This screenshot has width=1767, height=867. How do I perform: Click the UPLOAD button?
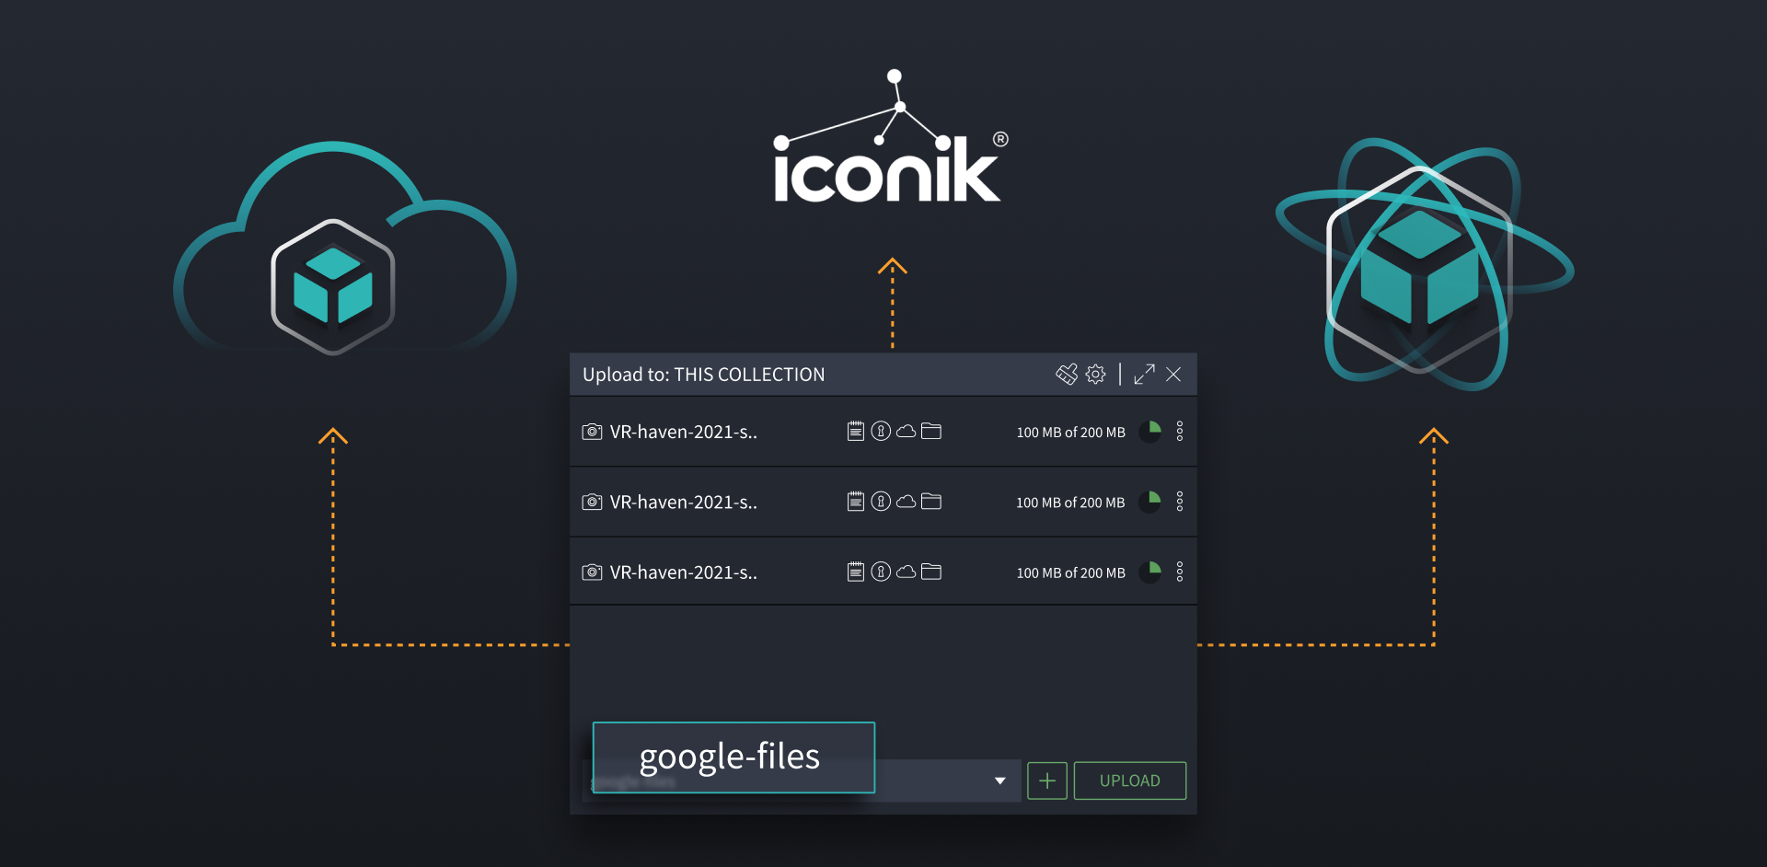coord(1129,780)
